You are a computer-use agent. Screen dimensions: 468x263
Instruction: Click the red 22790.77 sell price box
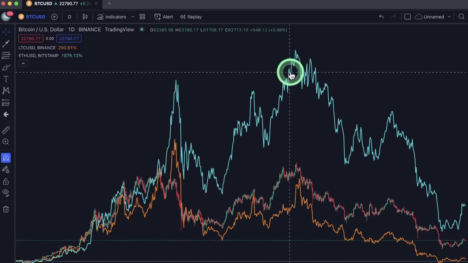click(31, 39)
